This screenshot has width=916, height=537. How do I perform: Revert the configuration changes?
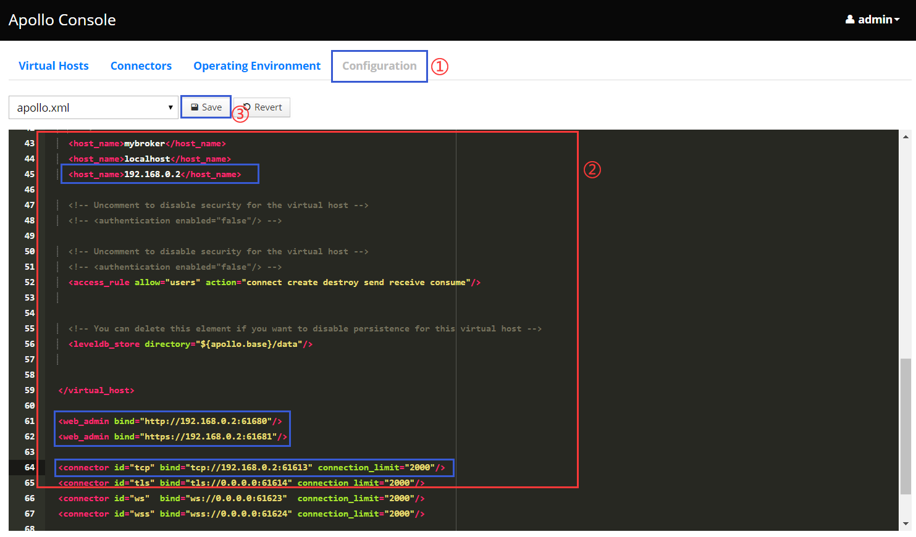tap(263, 107)
